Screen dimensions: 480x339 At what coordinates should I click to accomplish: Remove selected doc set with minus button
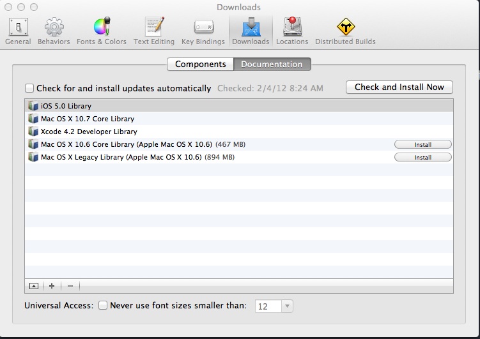click(x=70, y=286)
